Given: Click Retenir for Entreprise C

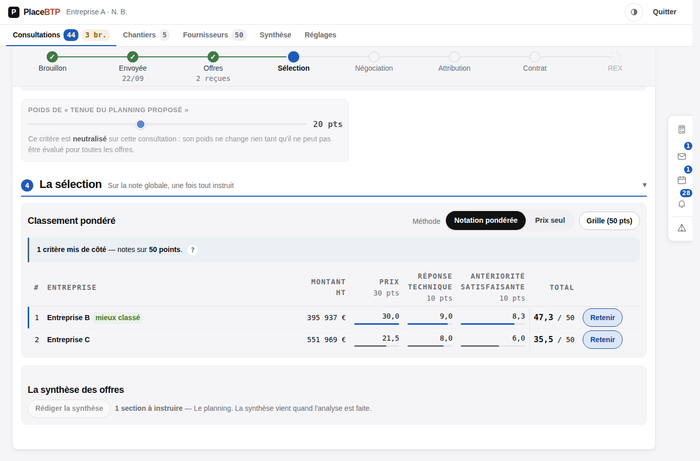Looking at the screenshot, I should tap(603, 340).
